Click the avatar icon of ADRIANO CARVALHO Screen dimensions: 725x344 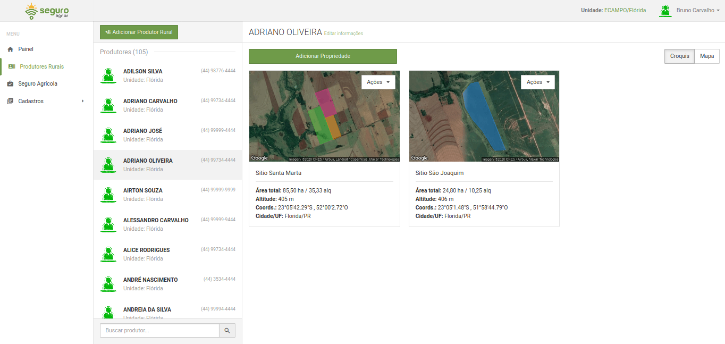tap(108, 105)
